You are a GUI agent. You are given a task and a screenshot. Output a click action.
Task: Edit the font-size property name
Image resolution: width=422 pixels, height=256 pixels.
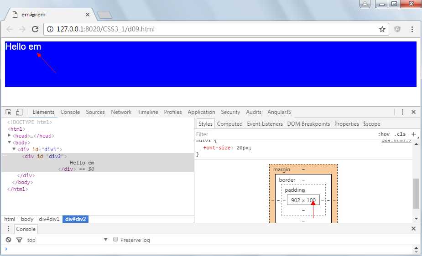[x=217, y=148]
